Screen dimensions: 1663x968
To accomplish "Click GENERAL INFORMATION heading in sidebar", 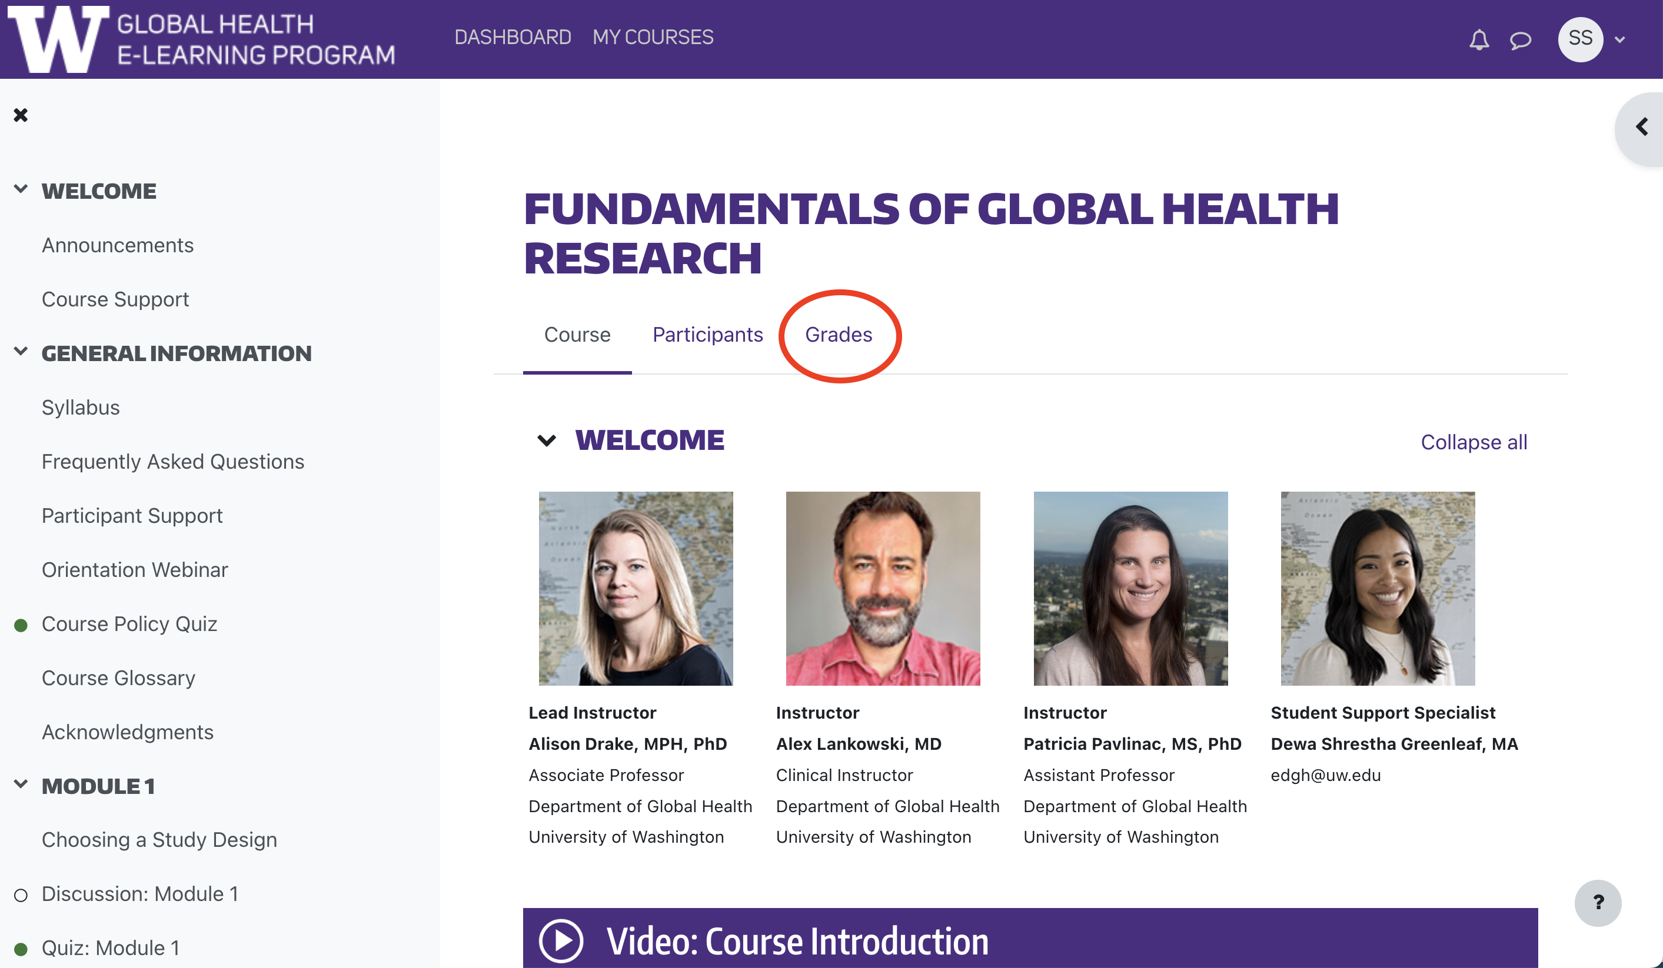I will point(176,353).
